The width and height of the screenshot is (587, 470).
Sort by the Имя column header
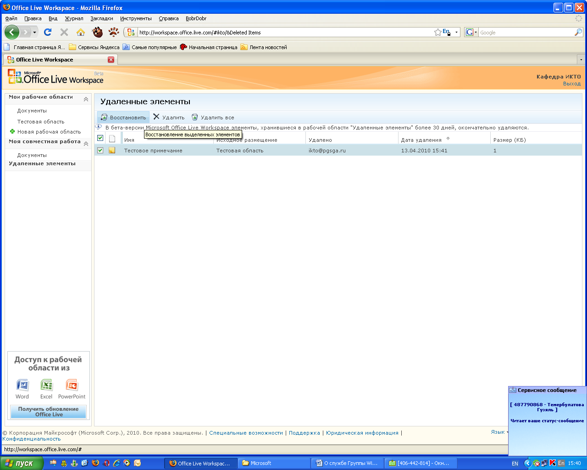click(x=129, y=140)
